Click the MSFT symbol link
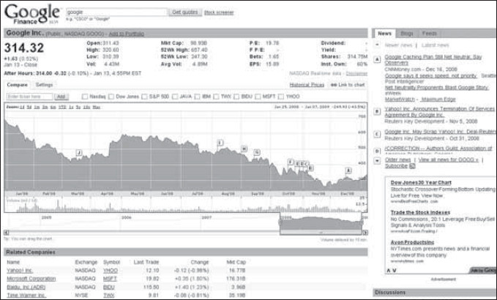 click(x=110, y=279)
